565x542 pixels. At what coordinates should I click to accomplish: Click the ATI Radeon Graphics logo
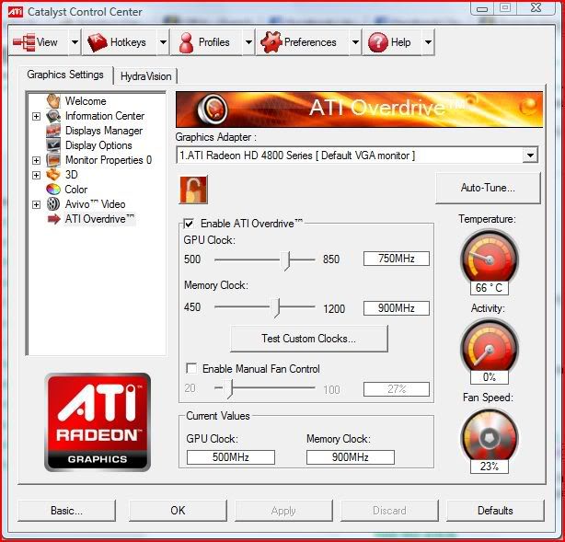(x=98, y=422)
